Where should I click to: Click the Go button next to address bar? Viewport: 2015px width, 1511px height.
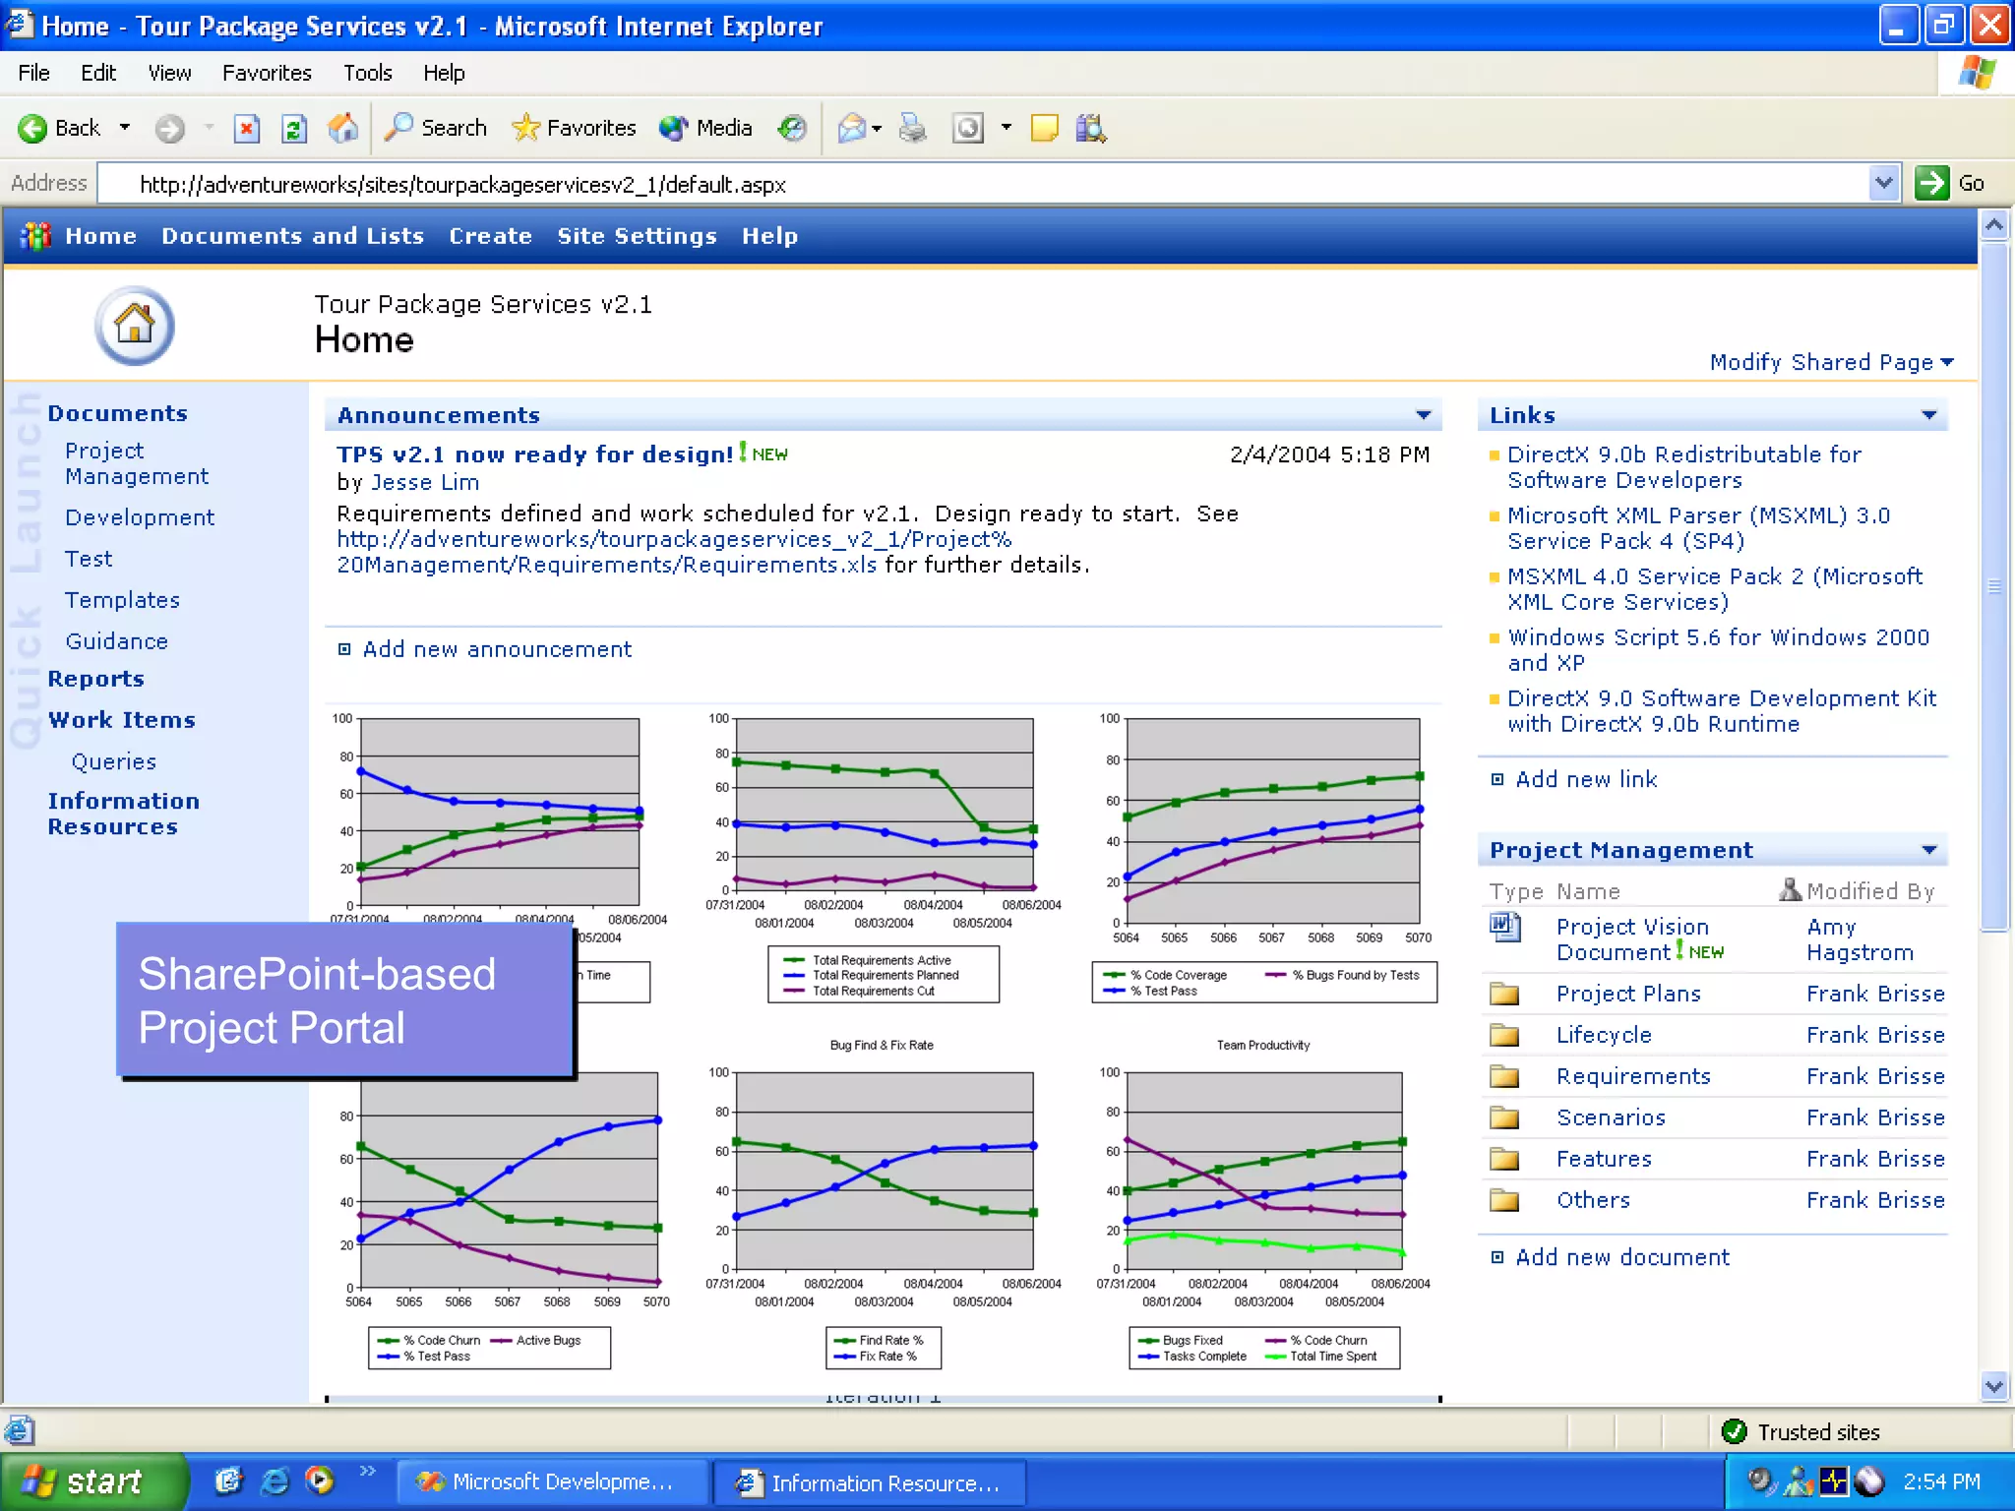point(1950,183)
